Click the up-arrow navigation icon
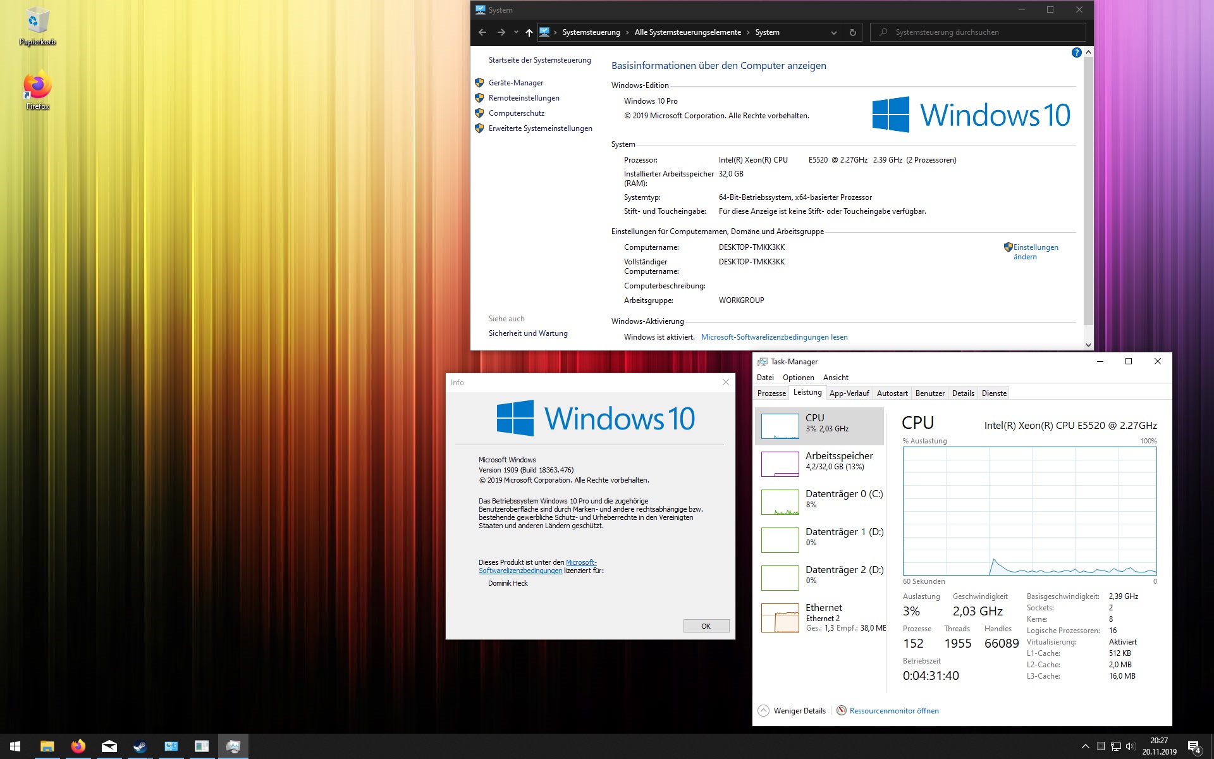1214x759 pixels. coord(529,32)
